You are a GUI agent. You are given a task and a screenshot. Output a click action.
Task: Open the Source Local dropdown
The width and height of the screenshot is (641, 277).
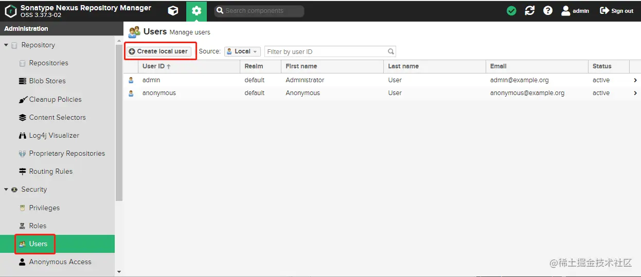pos(242,51)
